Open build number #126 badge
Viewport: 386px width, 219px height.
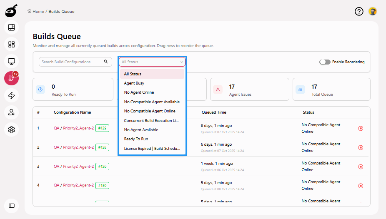(x=102, y=167)
